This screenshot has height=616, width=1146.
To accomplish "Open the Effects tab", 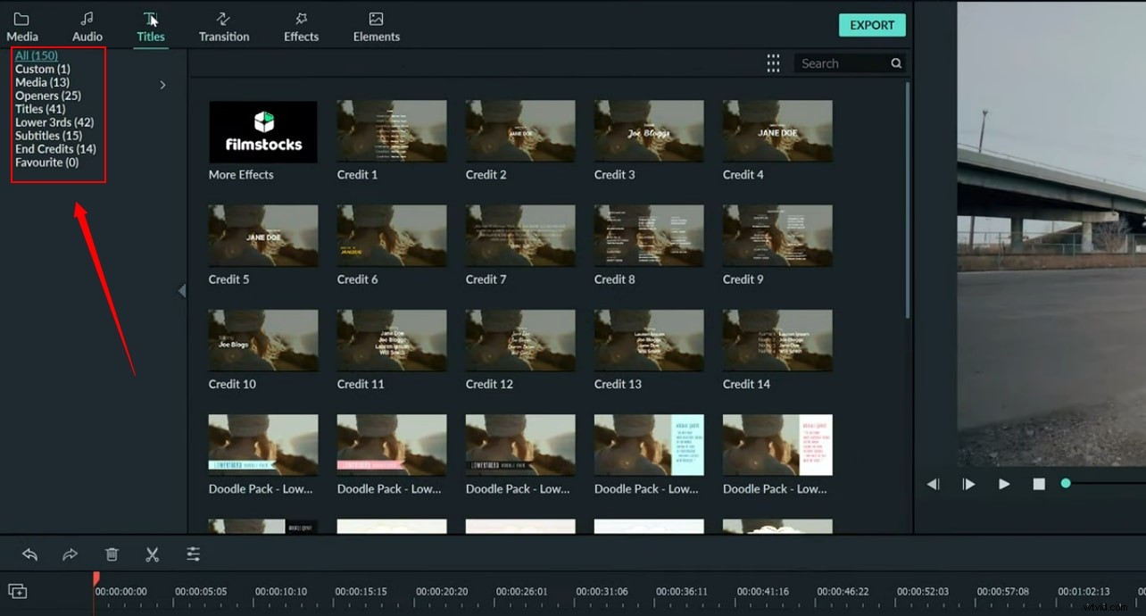I will tap(301, 27).
